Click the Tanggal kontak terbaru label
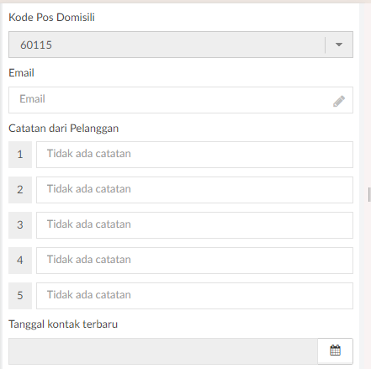 coord(63,324)
